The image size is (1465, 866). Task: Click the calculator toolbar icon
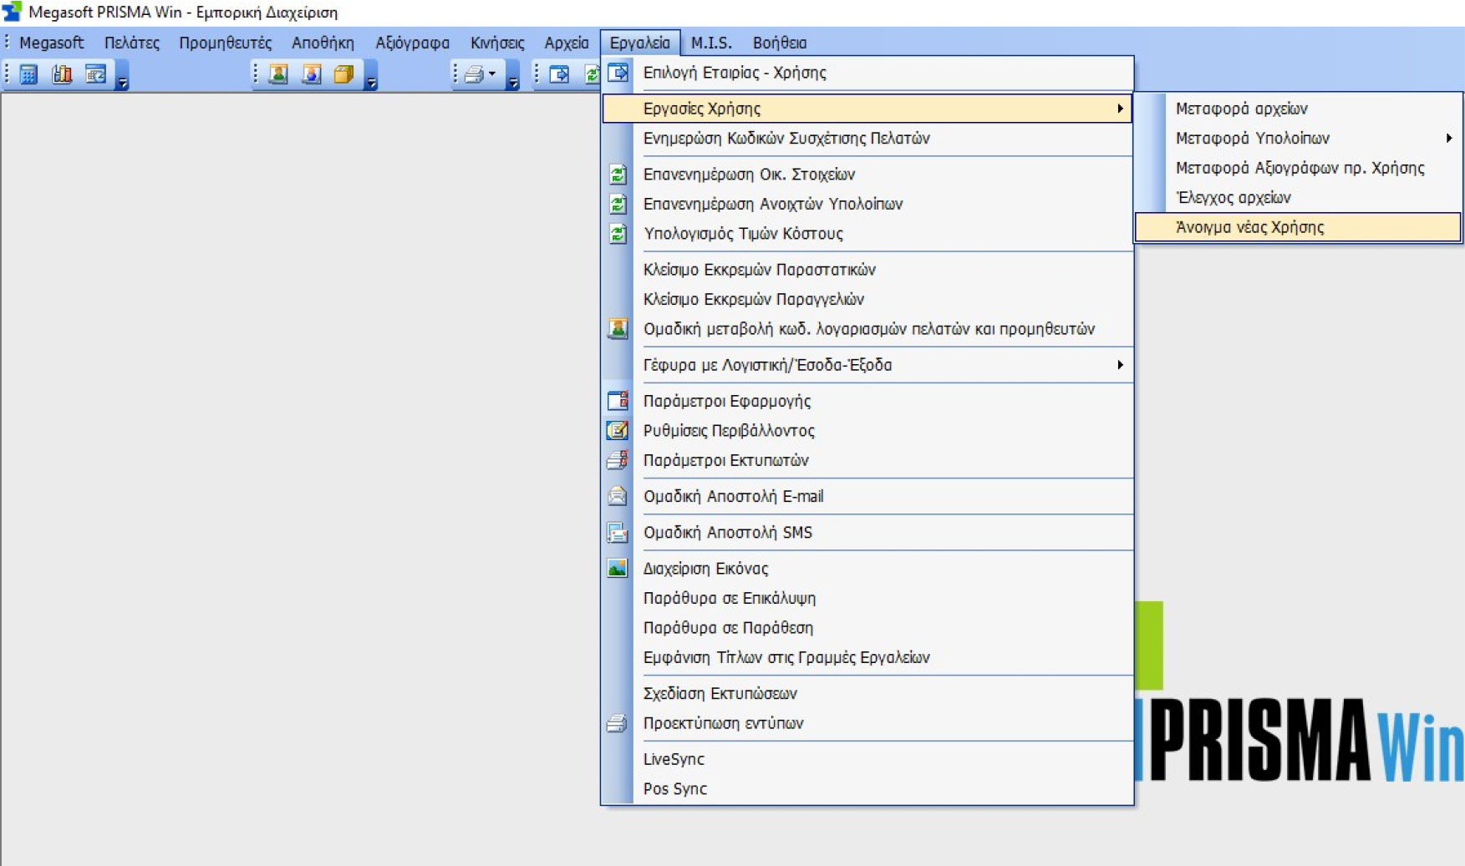pyautogui.click(x=28, y=74)
